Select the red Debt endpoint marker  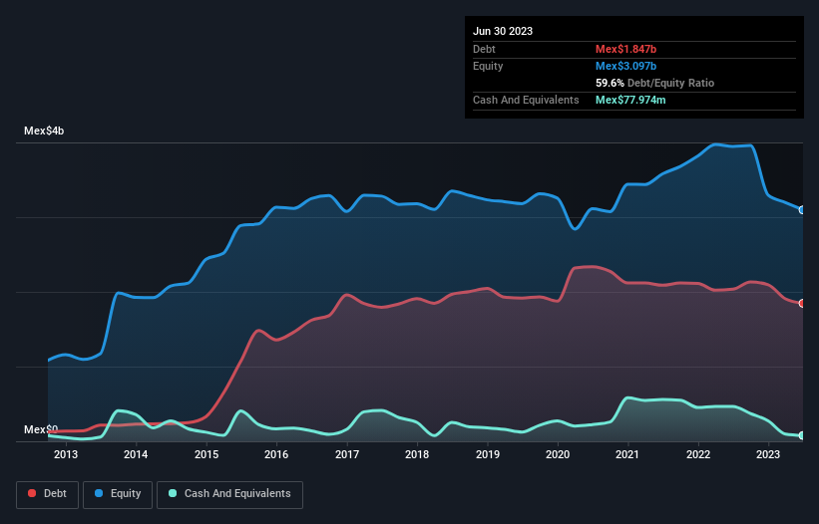tap(802, 304)
